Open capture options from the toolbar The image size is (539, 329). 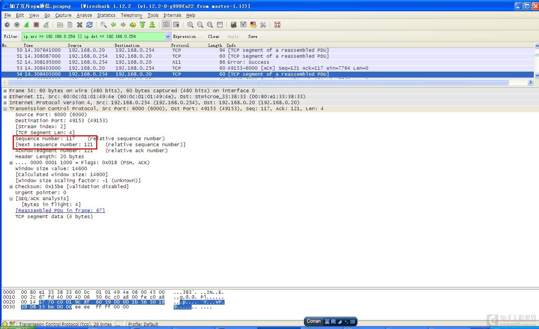pos(17,25)
